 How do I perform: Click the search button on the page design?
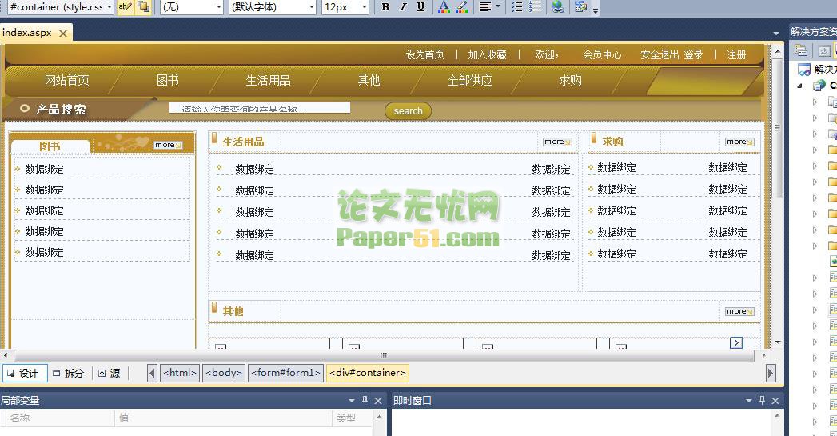coord(409,111)
